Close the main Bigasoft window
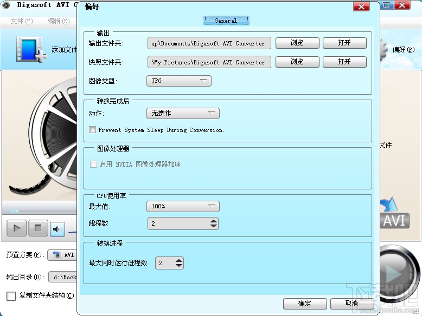The height and width of the screenshot is (316, 422). [x=402, y=5]
